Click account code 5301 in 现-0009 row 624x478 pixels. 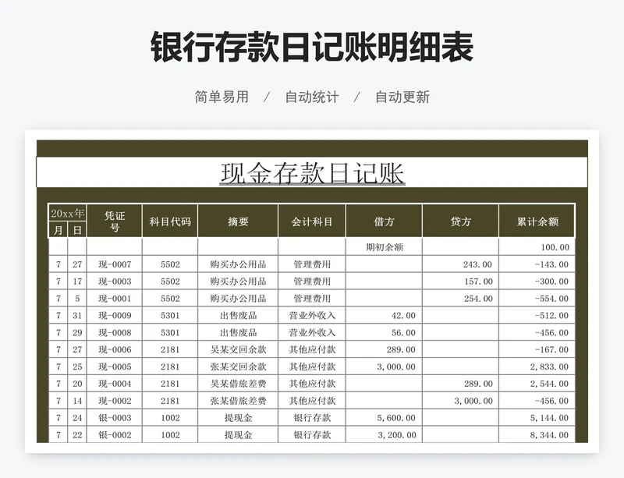(170, 315)
